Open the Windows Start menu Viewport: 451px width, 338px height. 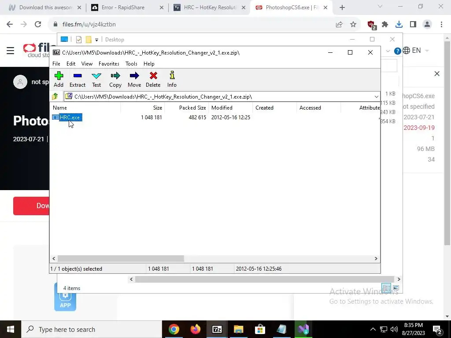[11, 329]
